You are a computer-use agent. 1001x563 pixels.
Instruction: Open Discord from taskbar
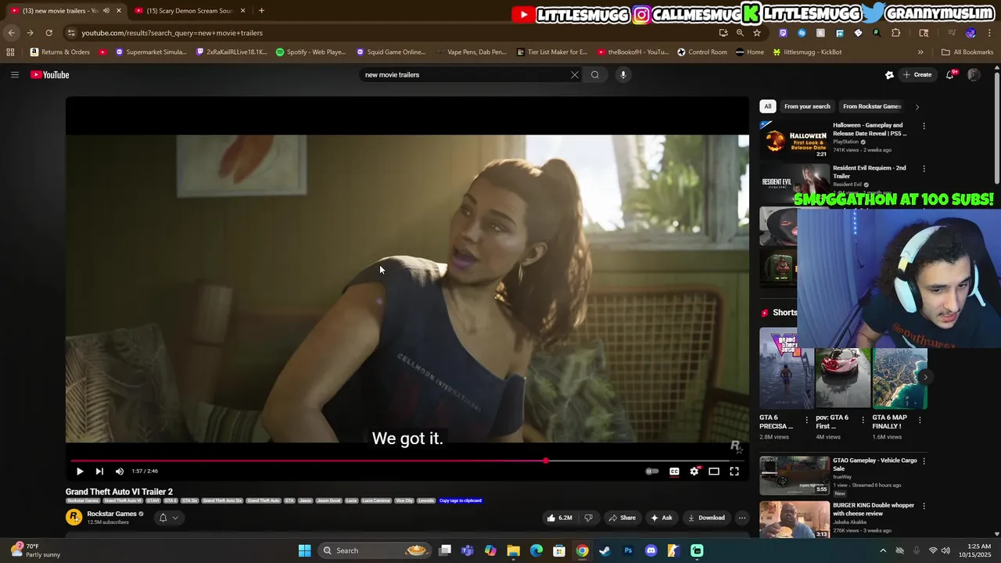click(x=651, y=550)
